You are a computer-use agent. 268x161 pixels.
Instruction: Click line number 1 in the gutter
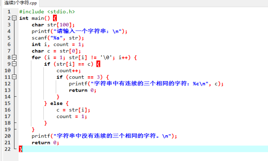tap(9, 12)
